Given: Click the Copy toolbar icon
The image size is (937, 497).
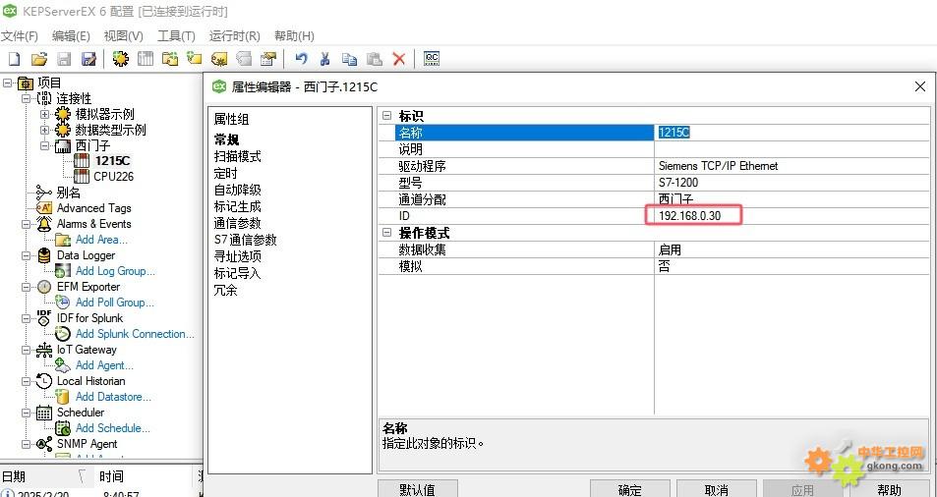Looking at the screenshot, I should [x=350, y=59].
